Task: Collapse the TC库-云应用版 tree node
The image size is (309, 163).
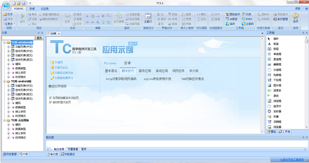Action: [5, 120]
